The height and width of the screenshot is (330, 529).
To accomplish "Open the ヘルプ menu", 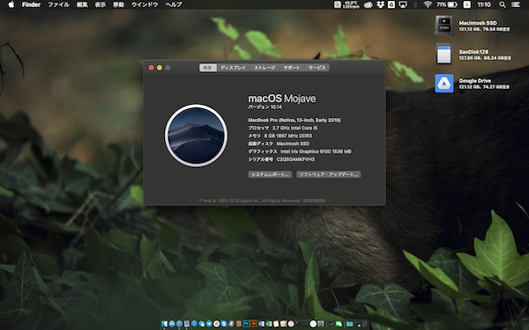I will pos(174,4).
